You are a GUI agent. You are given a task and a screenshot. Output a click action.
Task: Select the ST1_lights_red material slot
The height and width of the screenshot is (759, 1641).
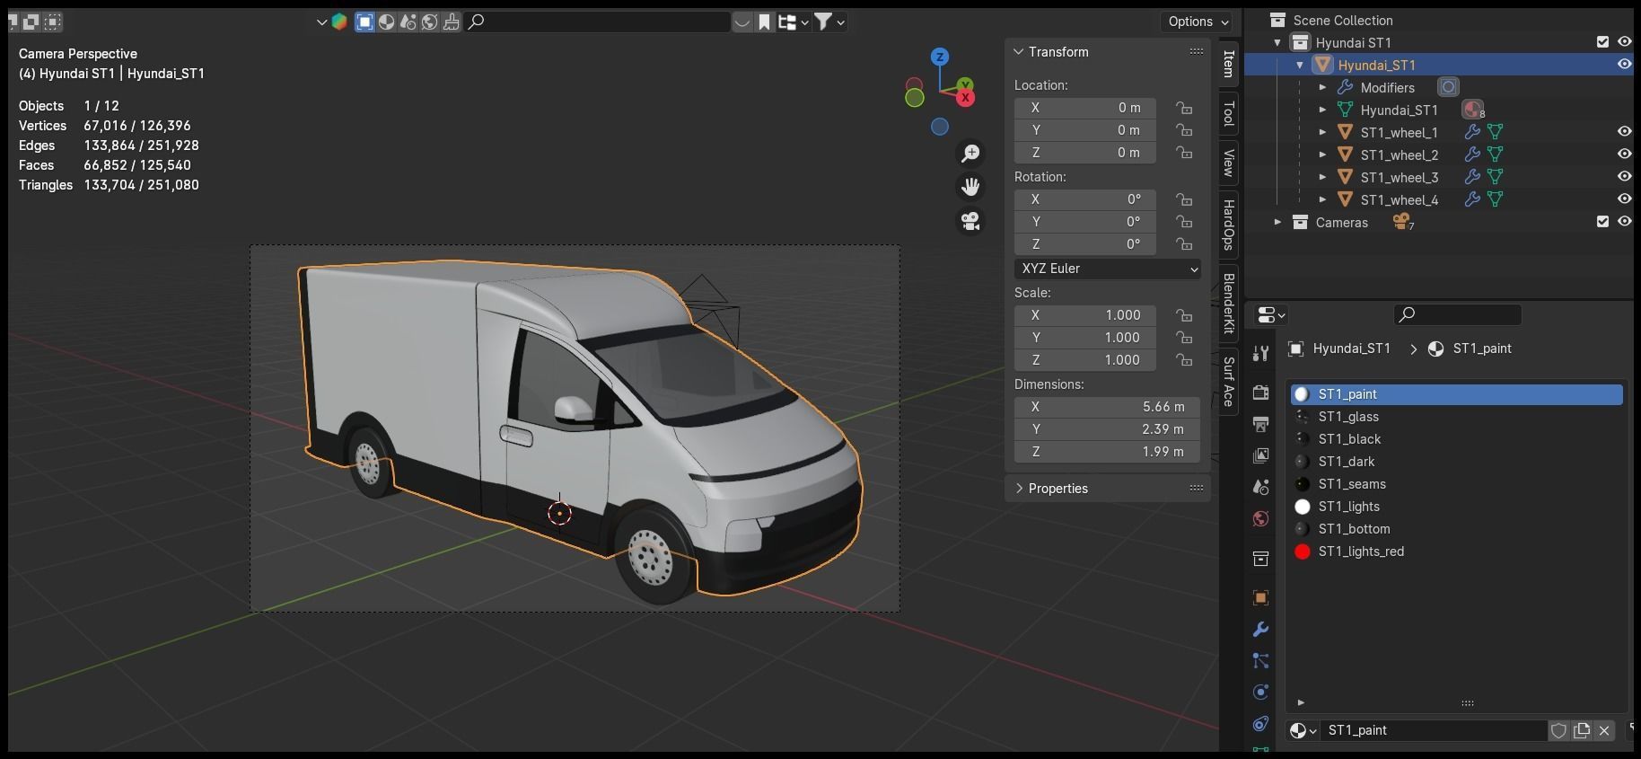click(1457, 552)
